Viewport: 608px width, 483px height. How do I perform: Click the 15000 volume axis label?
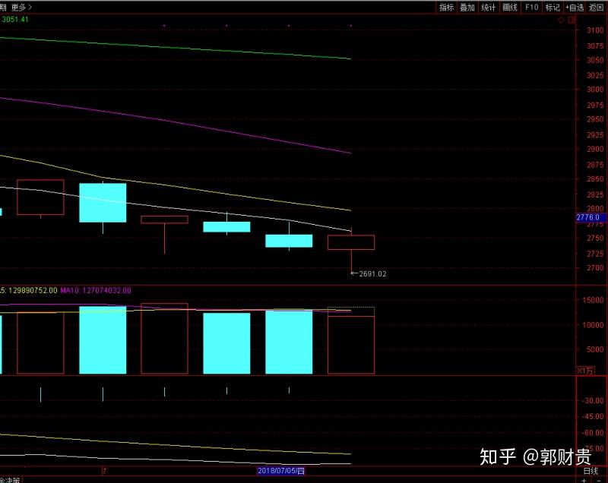593,300
